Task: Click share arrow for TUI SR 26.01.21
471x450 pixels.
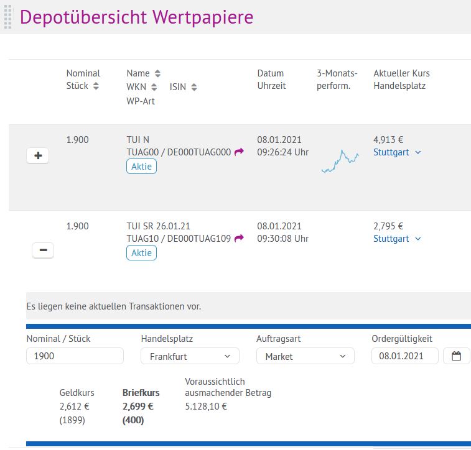Action: point(239,239)
